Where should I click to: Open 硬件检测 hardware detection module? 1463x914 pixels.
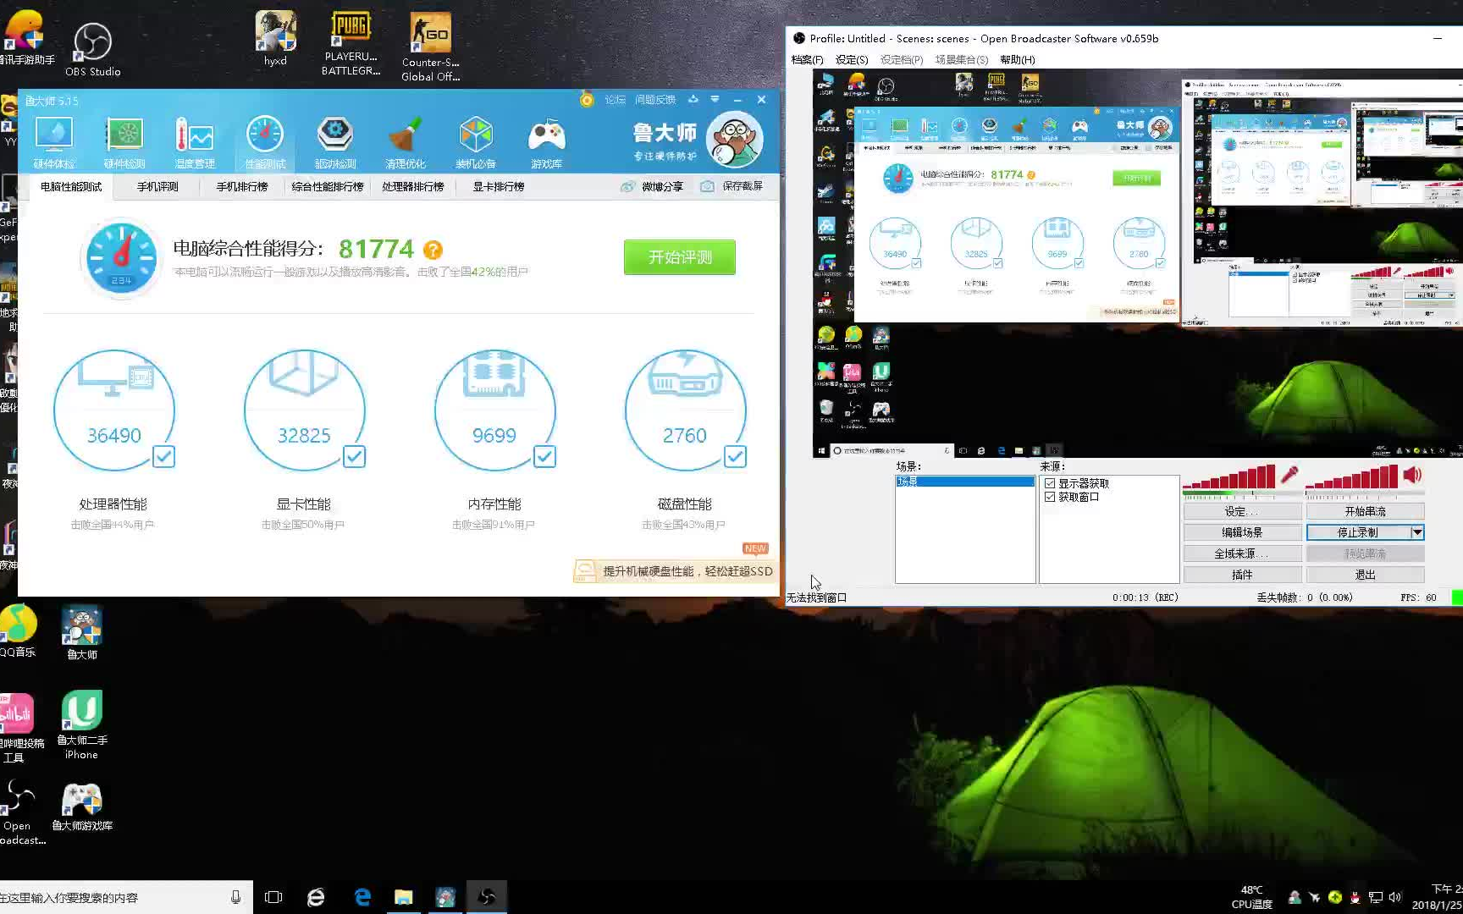click(x=124, y=141)
